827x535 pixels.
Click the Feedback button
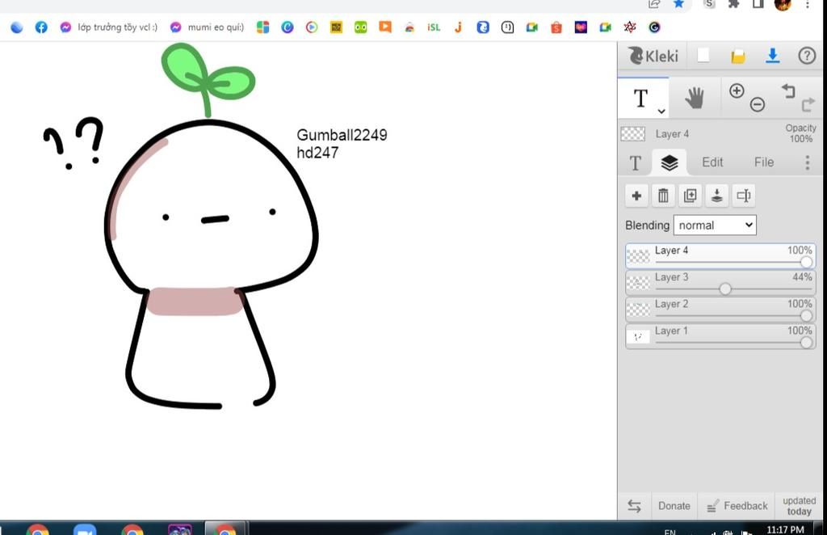(737, 507)
